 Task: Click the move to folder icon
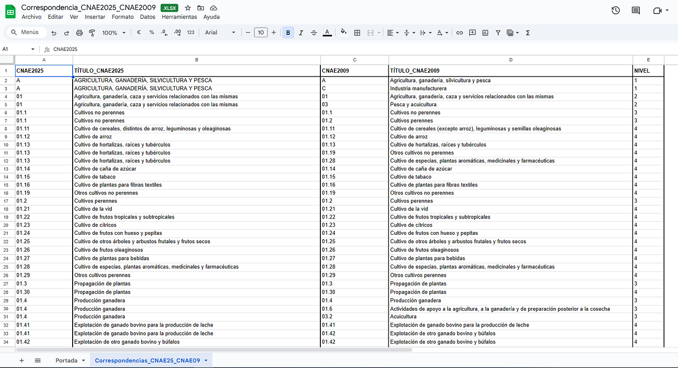click(x=201, y=8)
